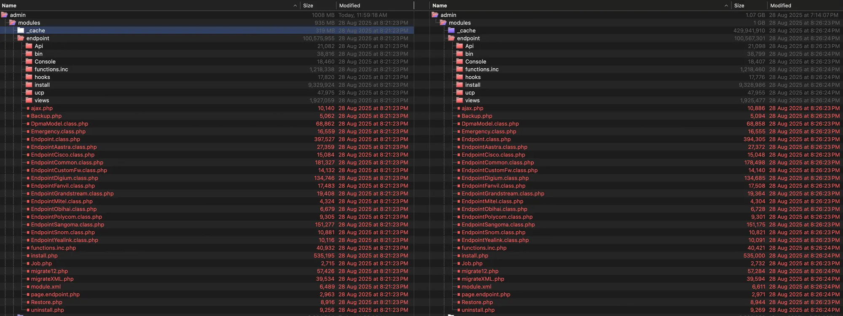Select EndpointFanvil.class.php in the right pane

[x=493, y=186]
